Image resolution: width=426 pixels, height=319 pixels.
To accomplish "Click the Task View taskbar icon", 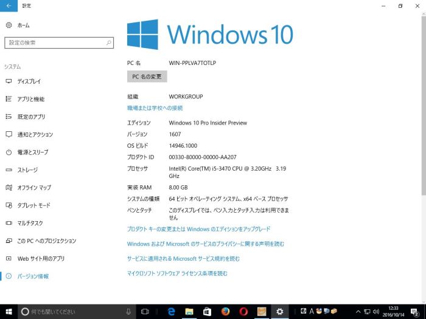I will click(x=145, y=311).
